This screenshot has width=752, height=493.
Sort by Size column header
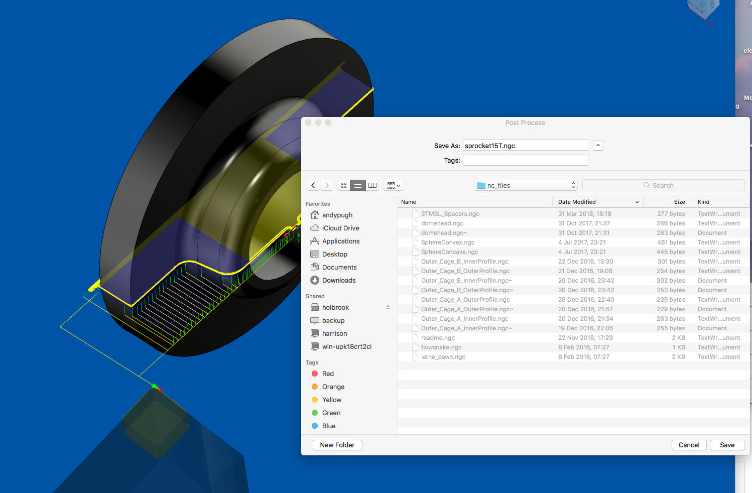668,202
